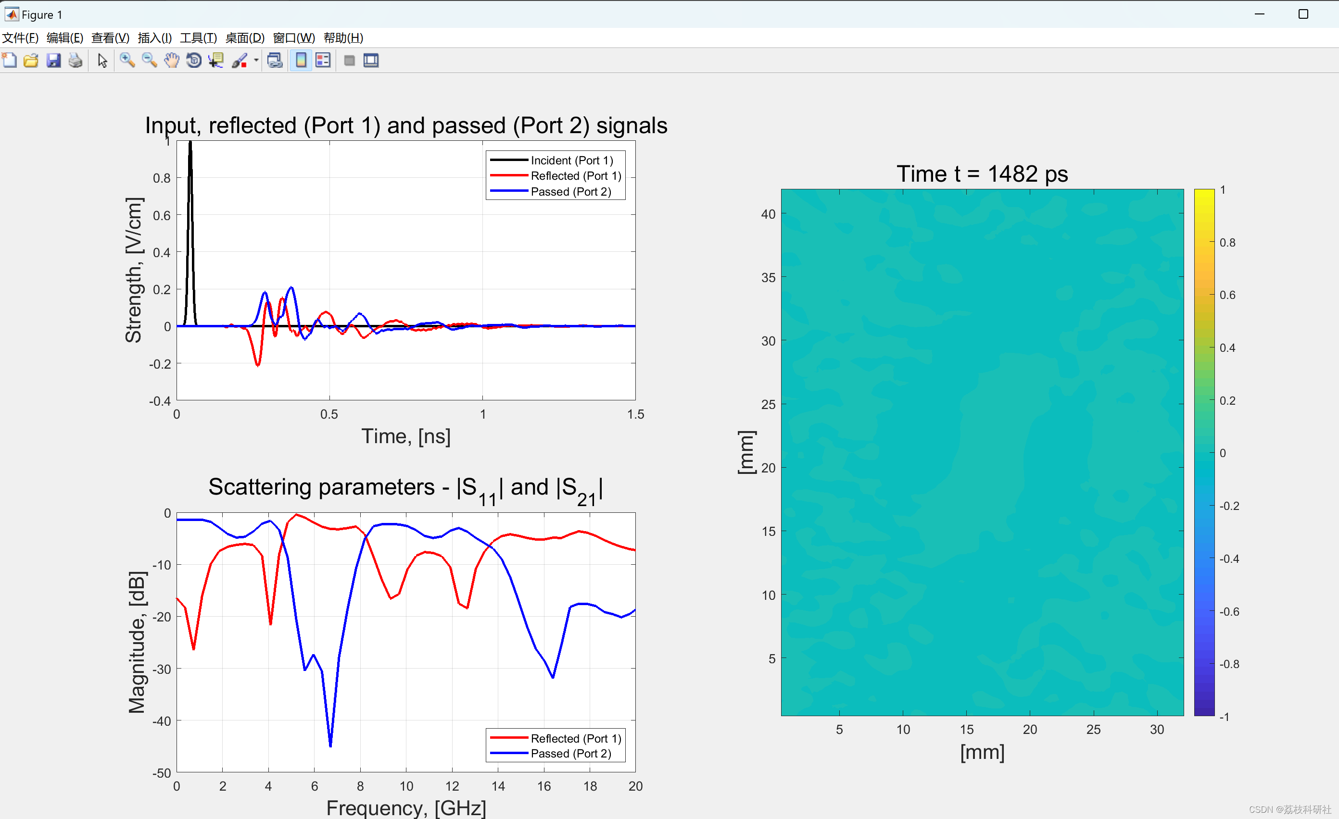This screenshot has height=819, width=1339.
Task: Click the Print Figure icon
Action: (x=76, y=60)
